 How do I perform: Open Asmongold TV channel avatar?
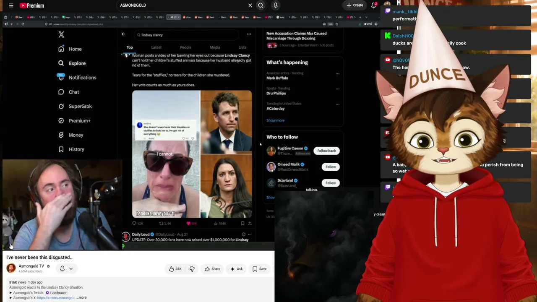point(11,268)
